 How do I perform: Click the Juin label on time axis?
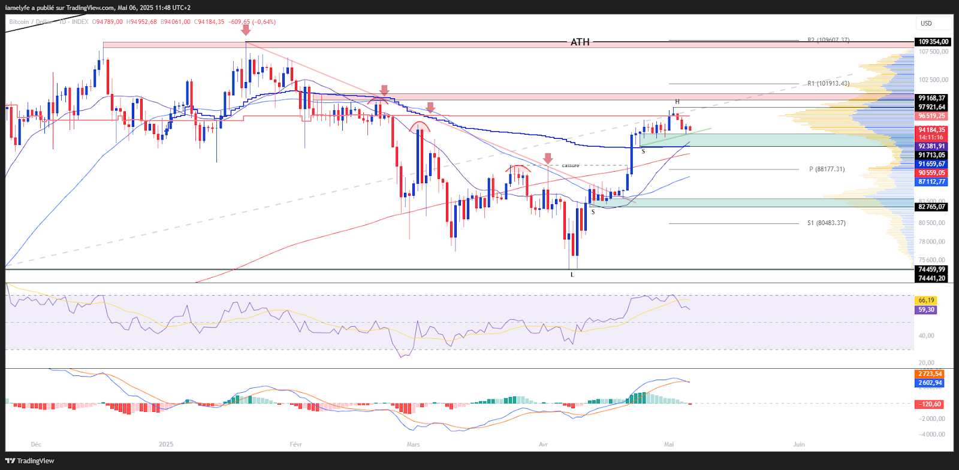pyautogui.click(x=799, y=444)
